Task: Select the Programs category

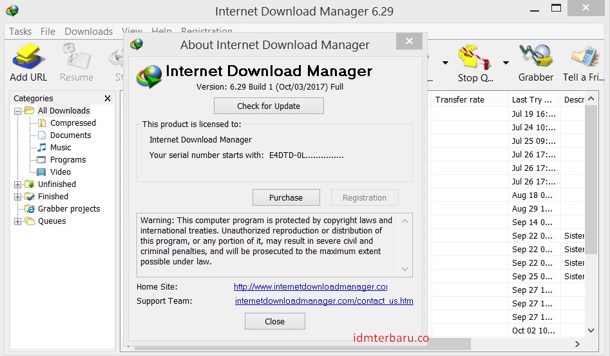Action: coord(68,160)
